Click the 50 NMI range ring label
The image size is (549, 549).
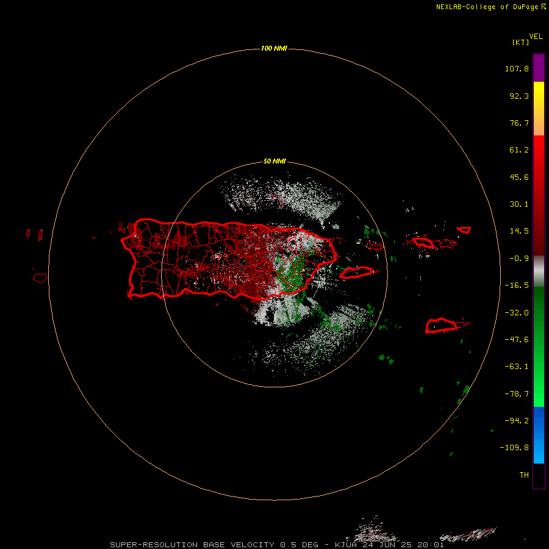[x=274, y=161]
